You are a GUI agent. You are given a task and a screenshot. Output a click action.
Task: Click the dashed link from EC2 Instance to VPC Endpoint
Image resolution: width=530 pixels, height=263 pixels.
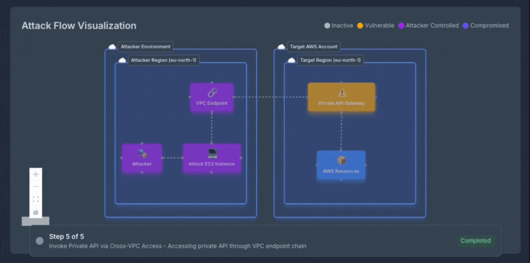pos(212,128)
